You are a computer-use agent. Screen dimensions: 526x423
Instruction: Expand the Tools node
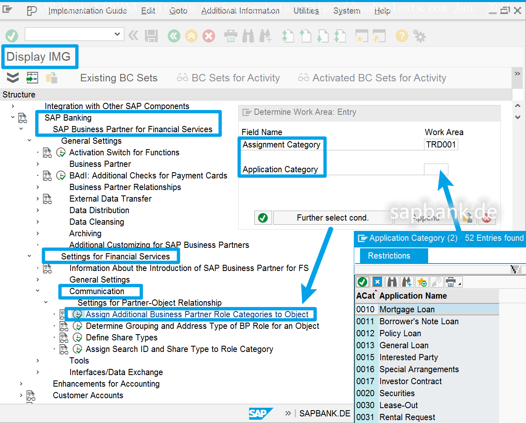(x=38, y=361)
